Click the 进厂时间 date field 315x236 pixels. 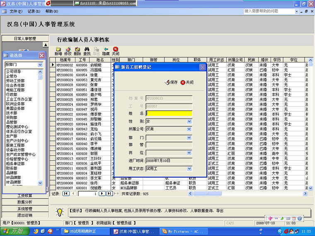(169, 161)
